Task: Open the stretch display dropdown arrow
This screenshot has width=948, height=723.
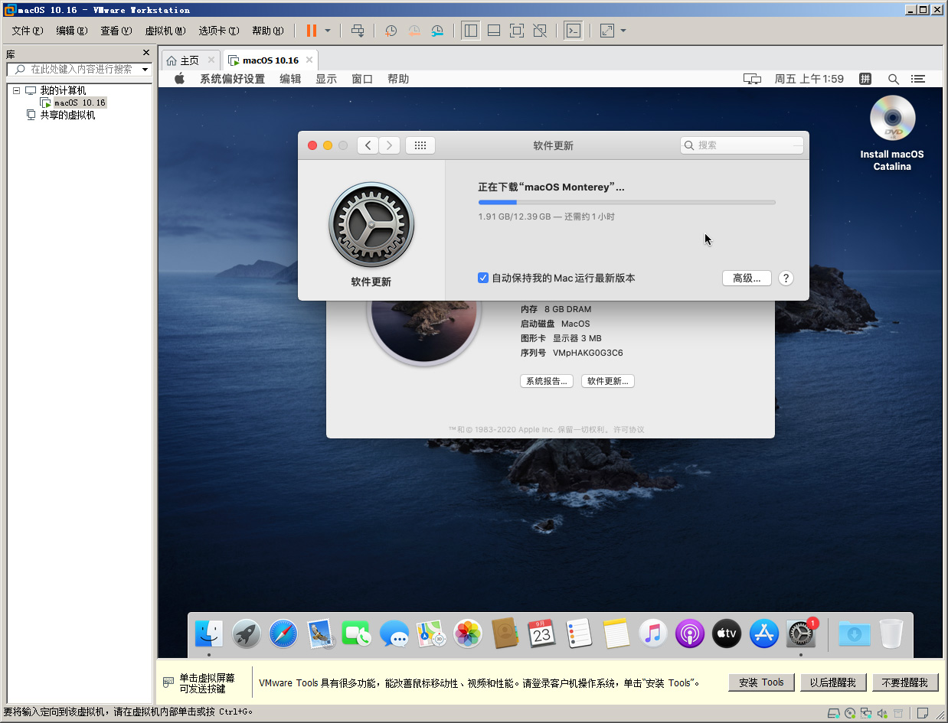Action: [x=623, y=31]
